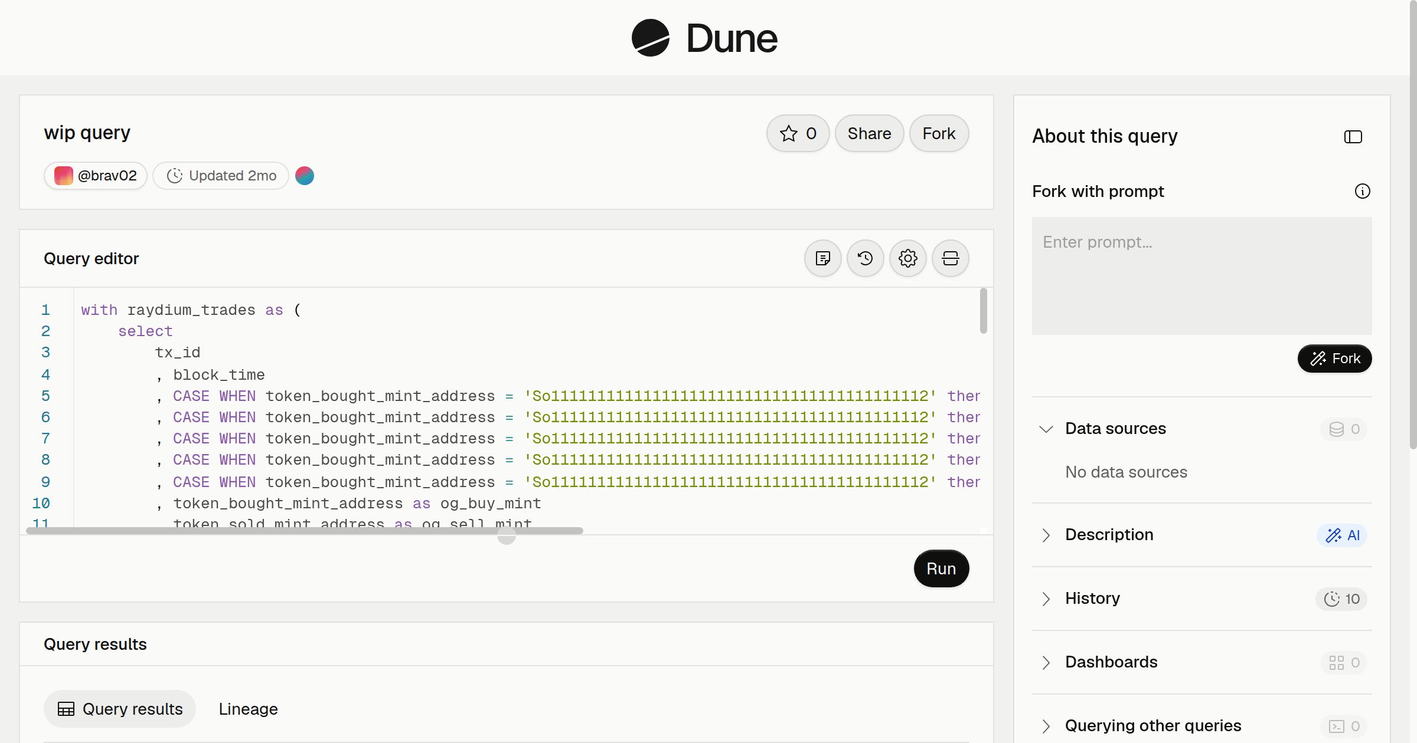Viewport: 1417px width, 743px height.
Task: Star the wip query
Action: (x=798, y=133)
